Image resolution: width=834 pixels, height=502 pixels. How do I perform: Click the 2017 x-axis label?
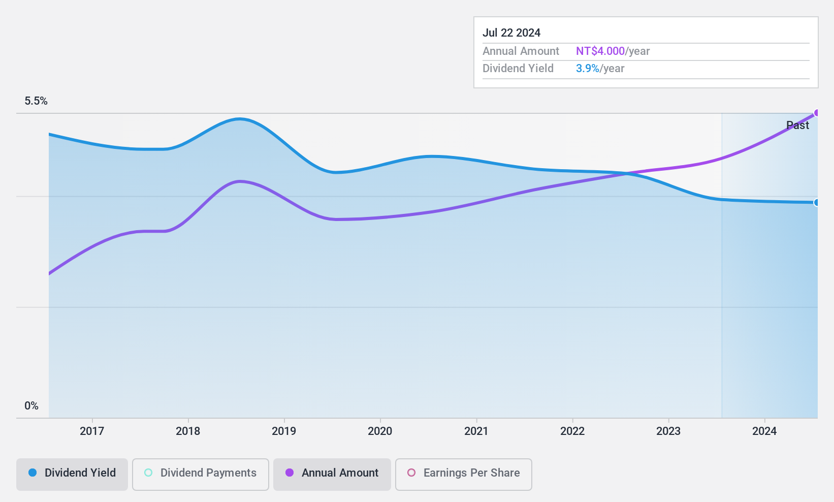(92, 431)
